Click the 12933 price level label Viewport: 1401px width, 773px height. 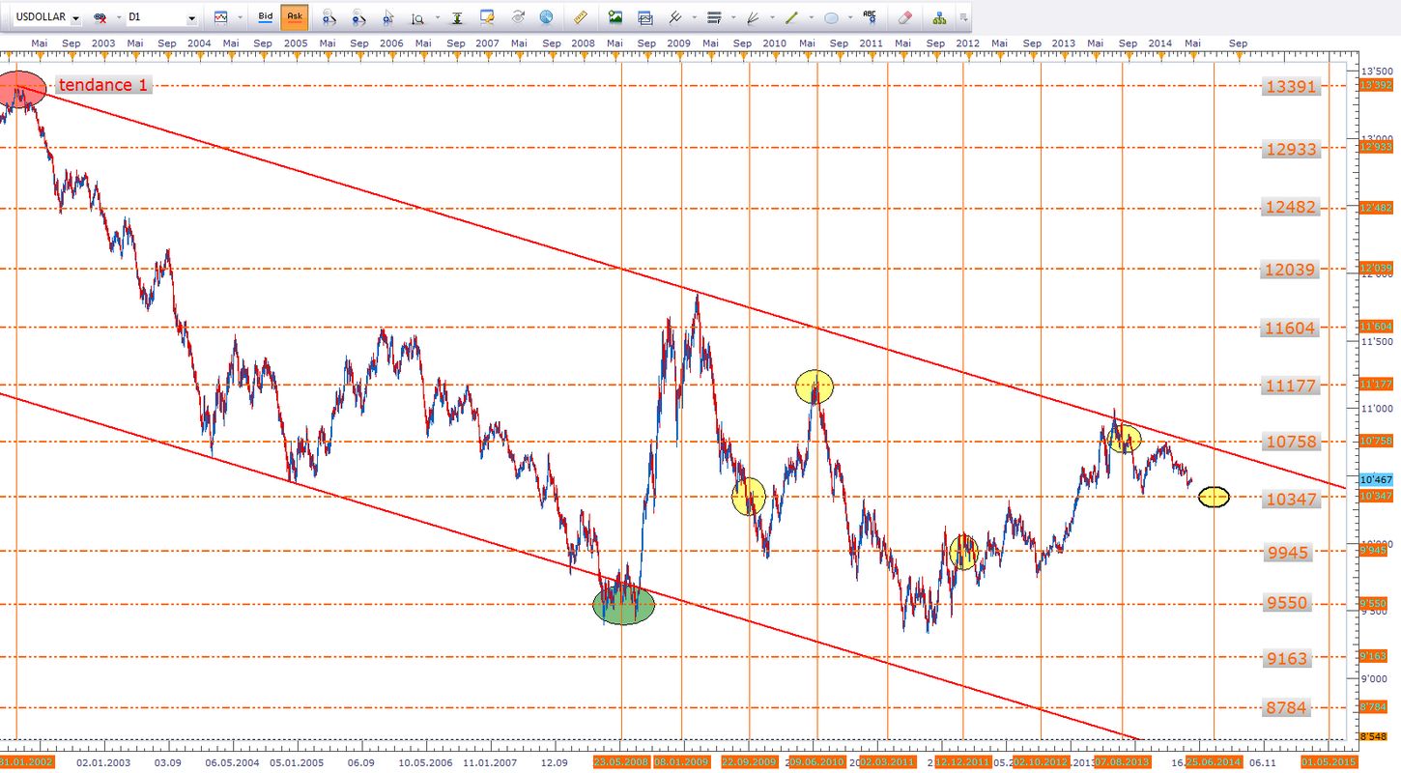coord(1290,149)
